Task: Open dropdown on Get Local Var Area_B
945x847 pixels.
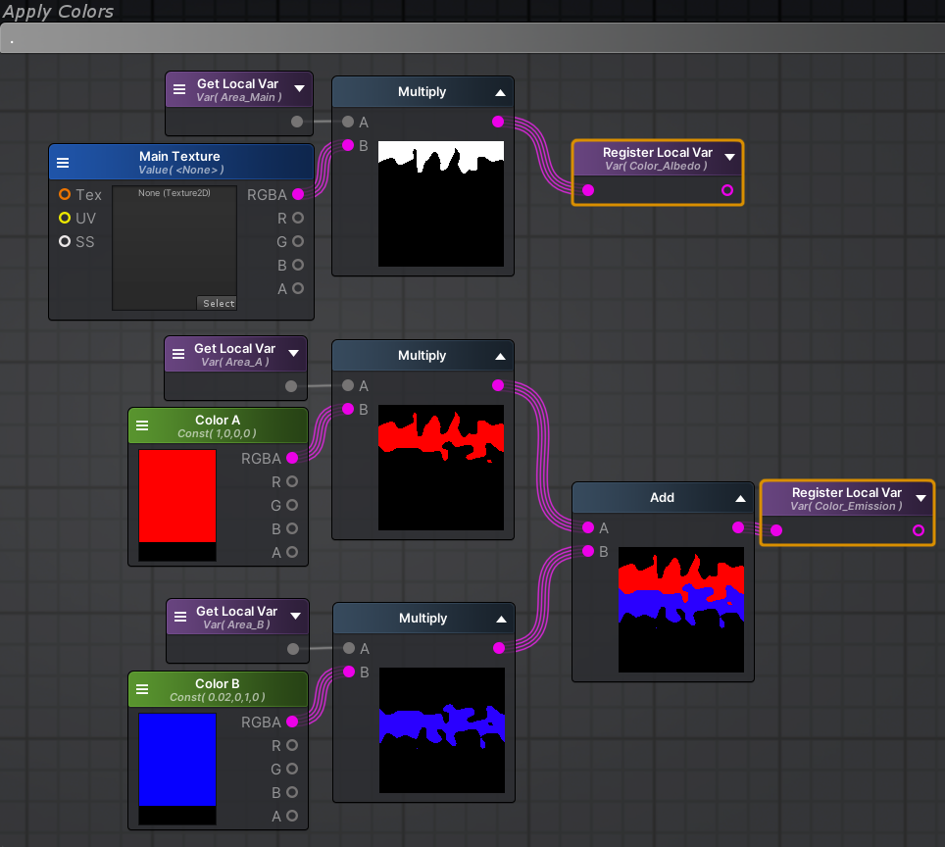Action: (x=295, y=616)
